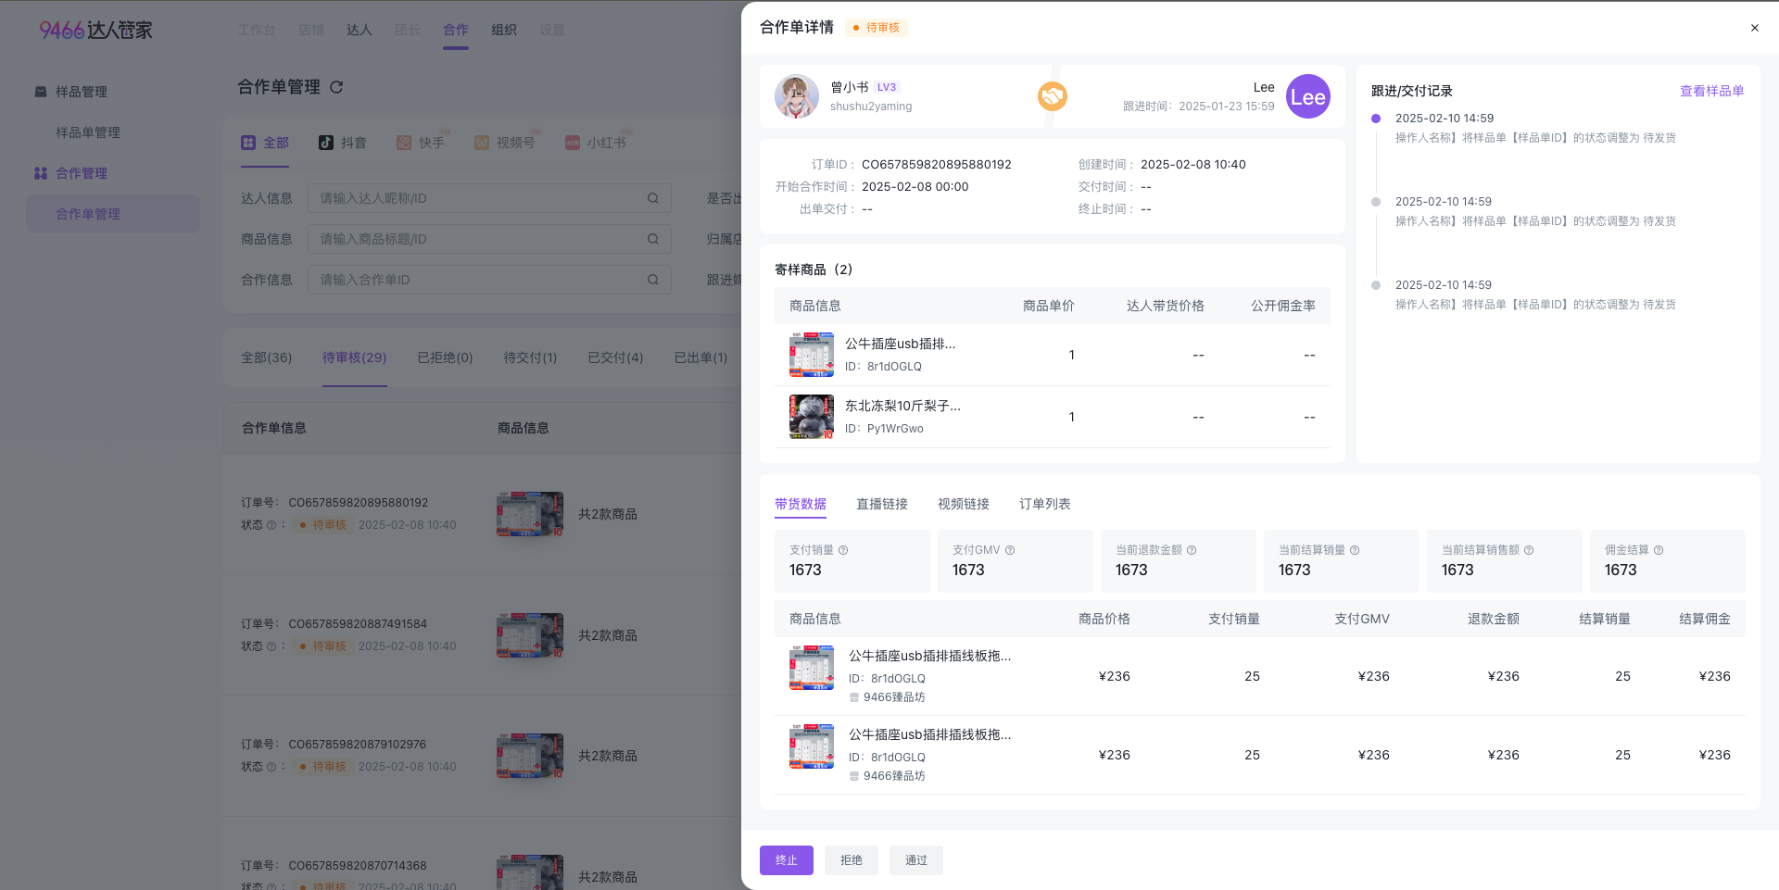Click the 样品管理 sidebar section icon
This screenshot has width=1779, height=890.
coord(41,92)
